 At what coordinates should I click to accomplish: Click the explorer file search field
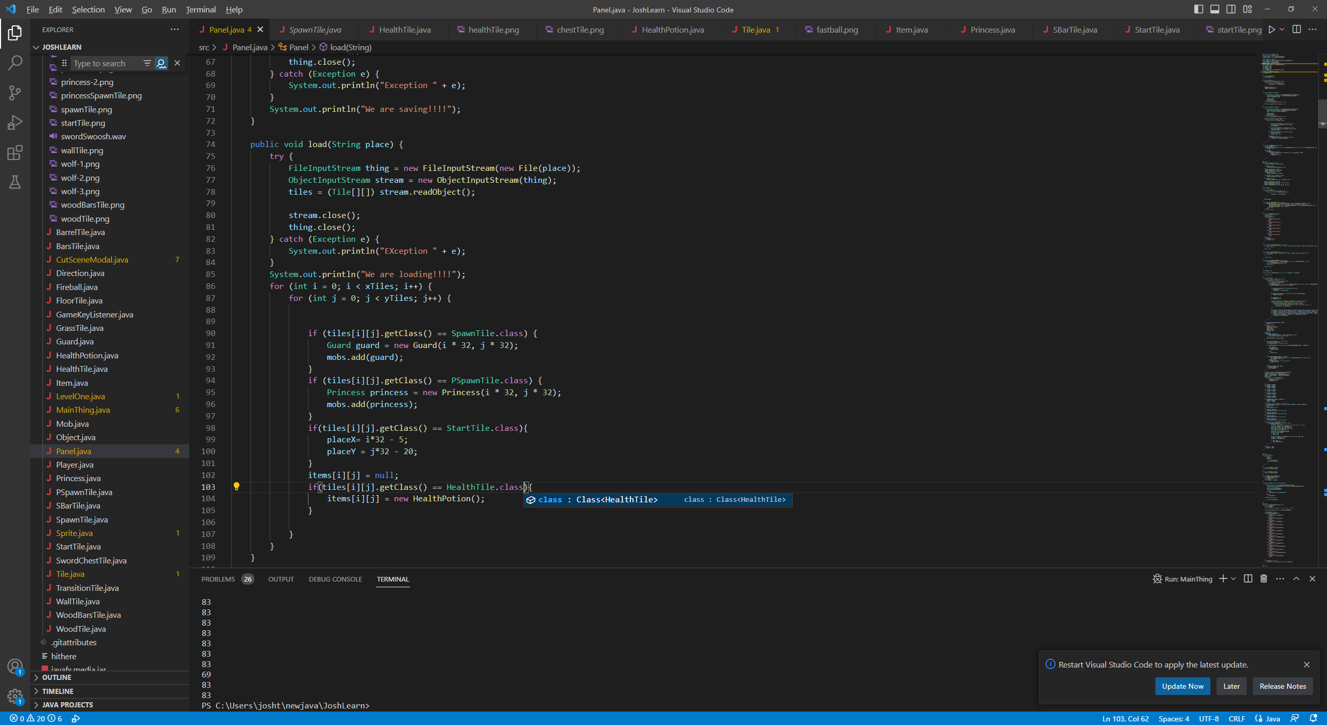[x=104, y=63]
